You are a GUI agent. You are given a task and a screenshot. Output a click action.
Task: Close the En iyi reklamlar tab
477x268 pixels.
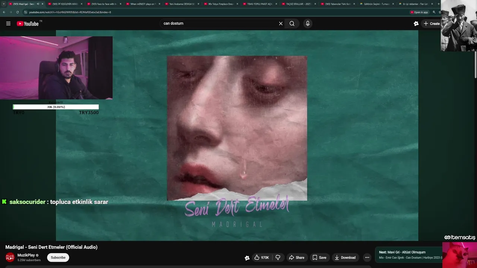click(432, 4)
